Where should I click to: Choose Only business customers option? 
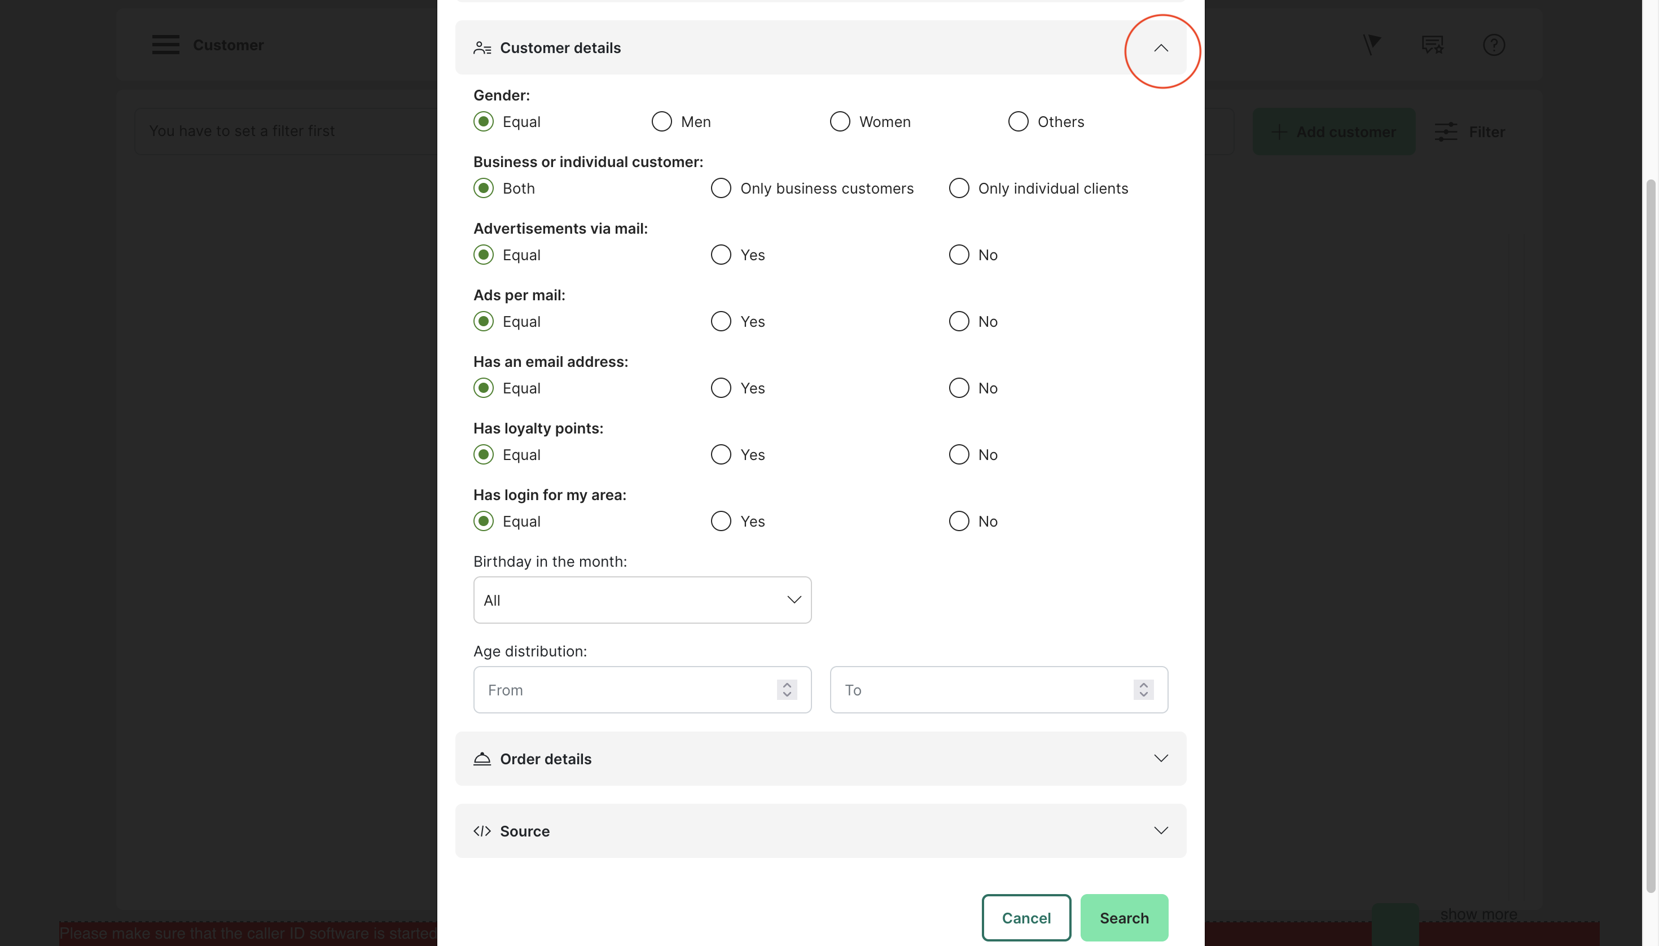tap(721, 189)
